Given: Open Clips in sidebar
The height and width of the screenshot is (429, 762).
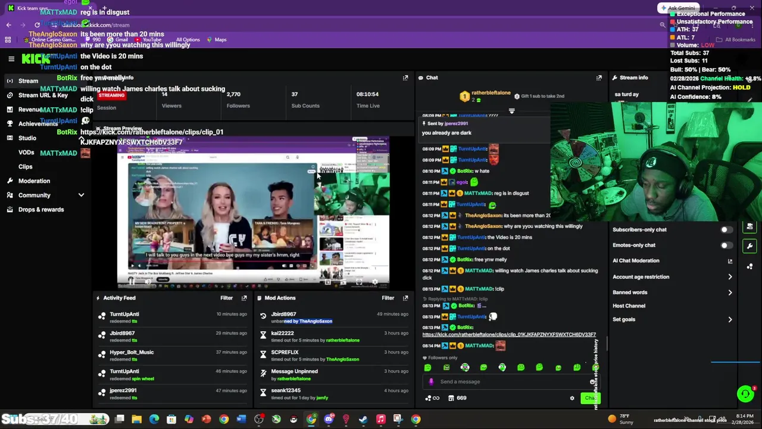Looking at the screenshot, I should (x=25, y=167).
